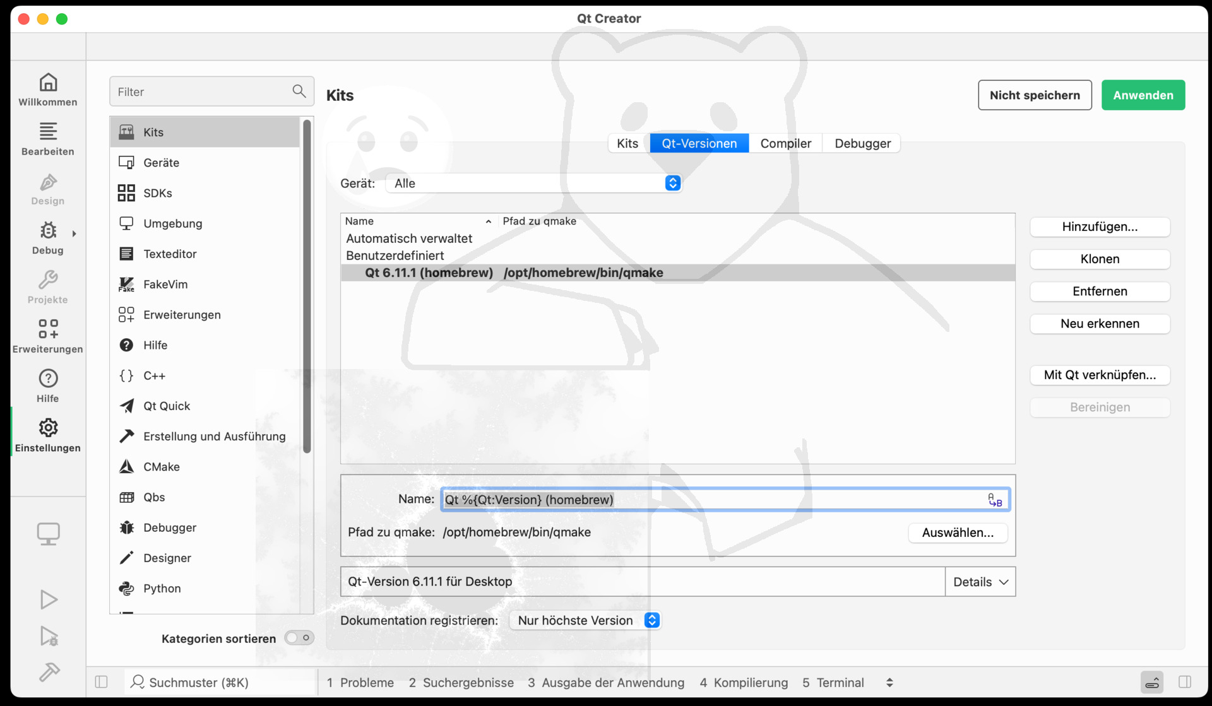The image size is (1212, 706).
Task: Open Kompilierung output pane
Action: coord(744,683)
